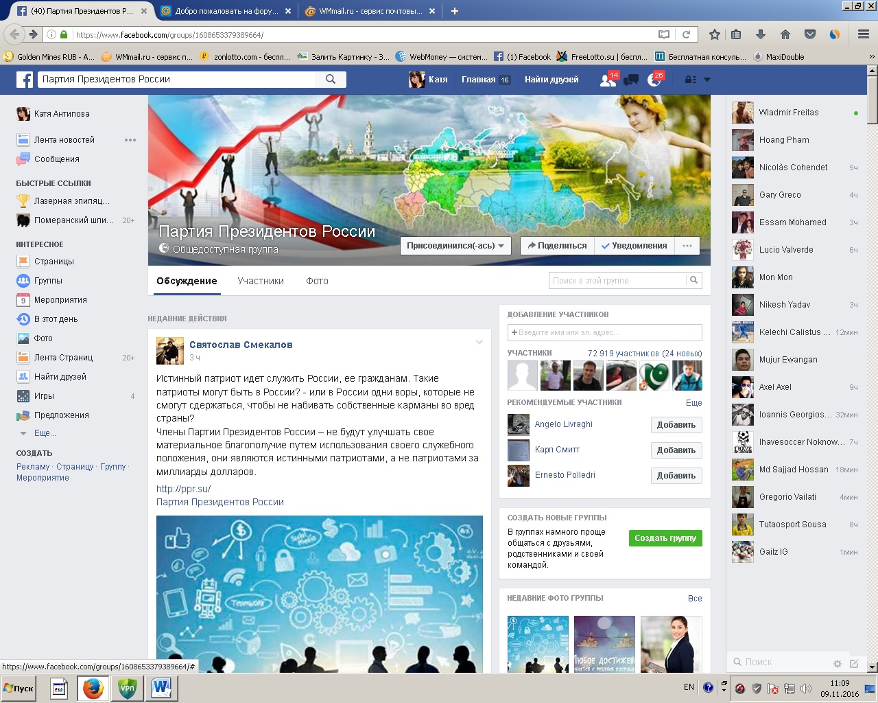Click in the Введите имя или эл. адрес field
Screen dimensions: 878x703
click(604, 332)
